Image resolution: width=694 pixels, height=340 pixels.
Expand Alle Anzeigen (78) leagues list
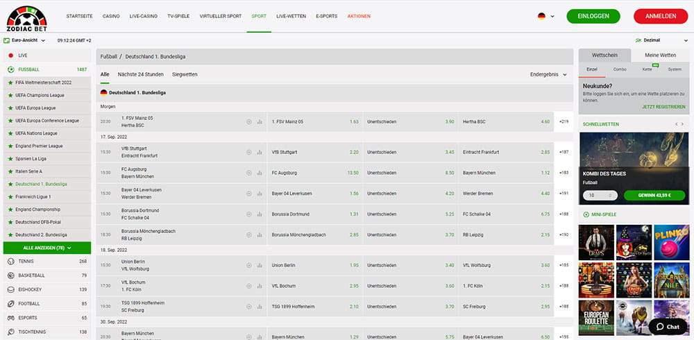[47, 248]
